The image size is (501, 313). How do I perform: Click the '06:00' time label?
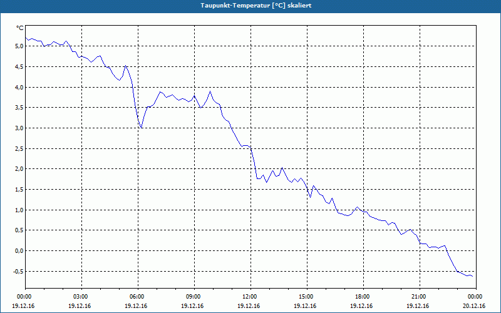pos(138,297)
